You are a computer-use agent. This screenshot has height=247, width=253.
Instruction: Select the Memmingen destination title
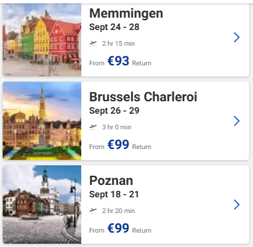(x=126, y=13)
